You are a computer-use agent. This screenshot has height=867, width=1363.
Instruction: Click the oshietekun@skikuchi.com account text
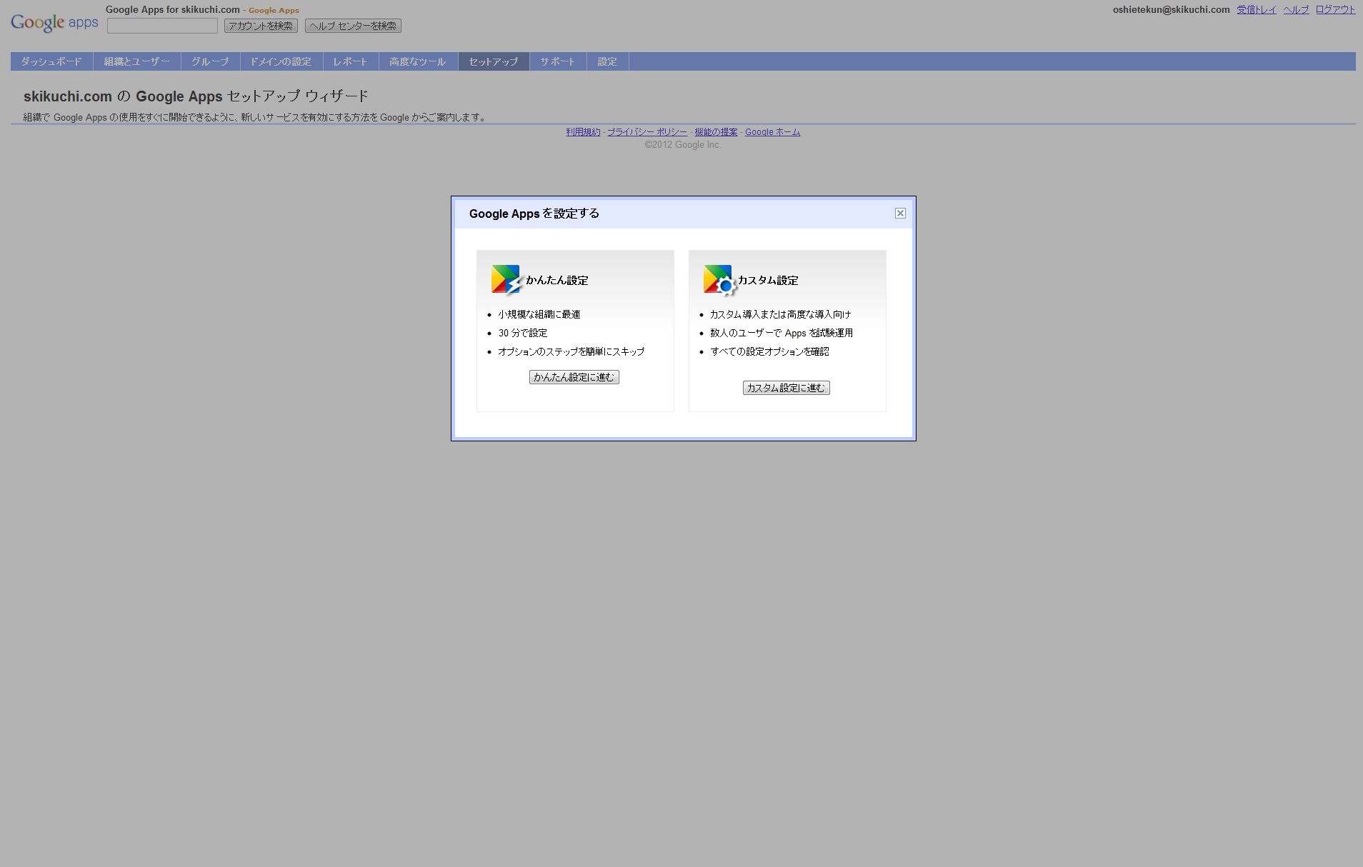1172,10
